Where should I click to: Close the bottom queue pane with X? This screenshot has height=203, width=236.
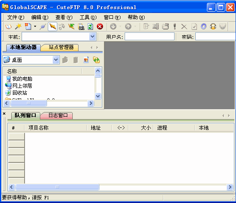4,114
